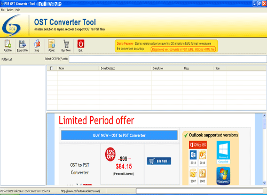The height and width of the screenshot is (195, 267).
Task: Click the Registered ver. converts in PST link
Action: point(183,50)
